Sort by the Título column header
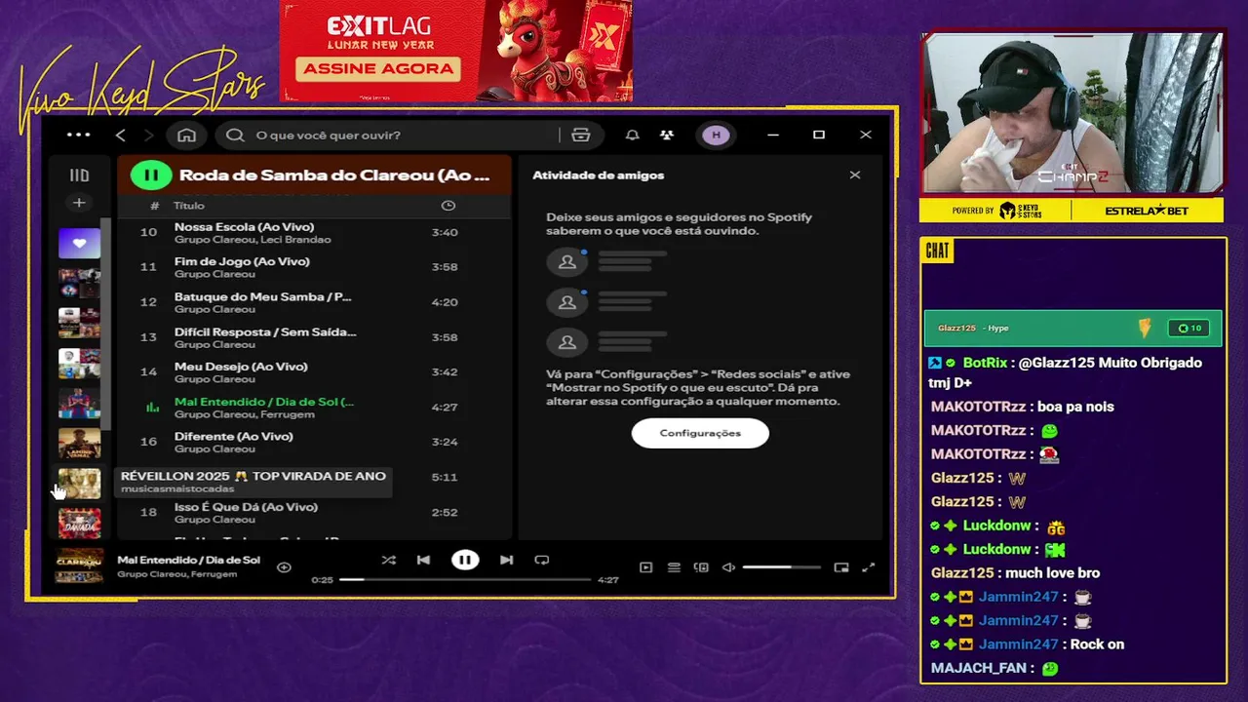Image resolution: width=1248 pixels, height=702 pixels. 189,206
